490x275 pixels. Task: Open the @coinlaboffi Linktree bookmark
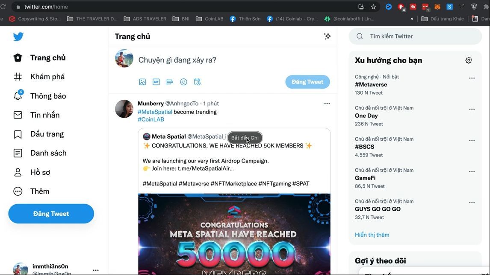(349, 19)
